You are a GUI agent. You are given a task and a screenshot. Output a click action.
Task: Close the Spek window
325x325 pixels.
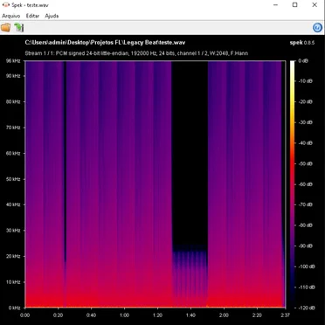click(315, 5)
